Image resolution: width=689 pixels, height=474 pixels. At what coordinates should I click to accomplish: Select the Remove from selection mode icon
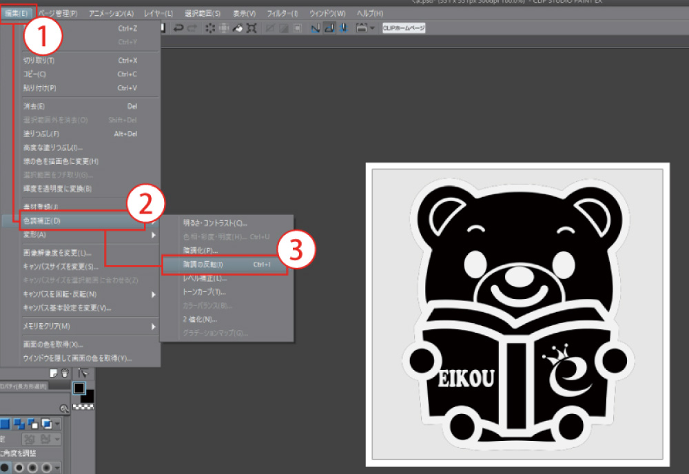coord(33,424)
